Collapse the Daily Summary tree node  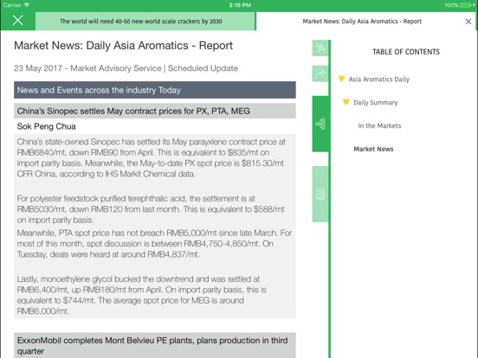346,102
